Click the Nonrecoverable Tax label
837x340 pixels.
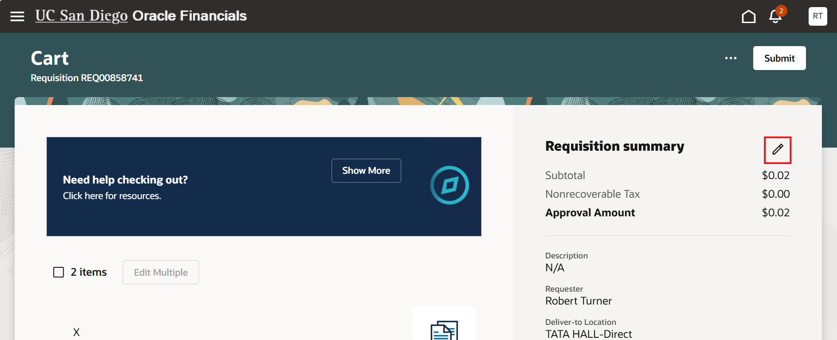click(x=593, y=194)
